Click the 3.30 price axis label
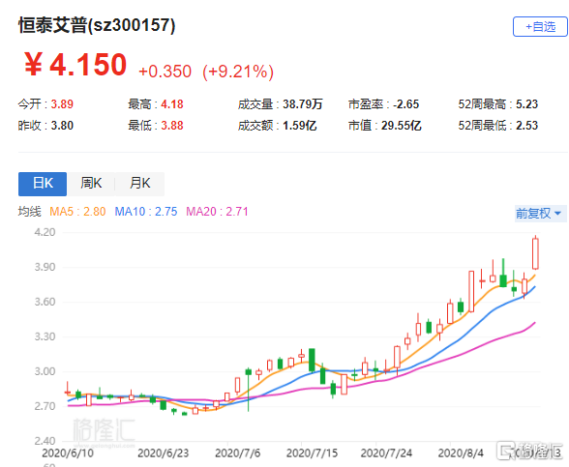Viewport: 569px width, 467px height. 45,336
